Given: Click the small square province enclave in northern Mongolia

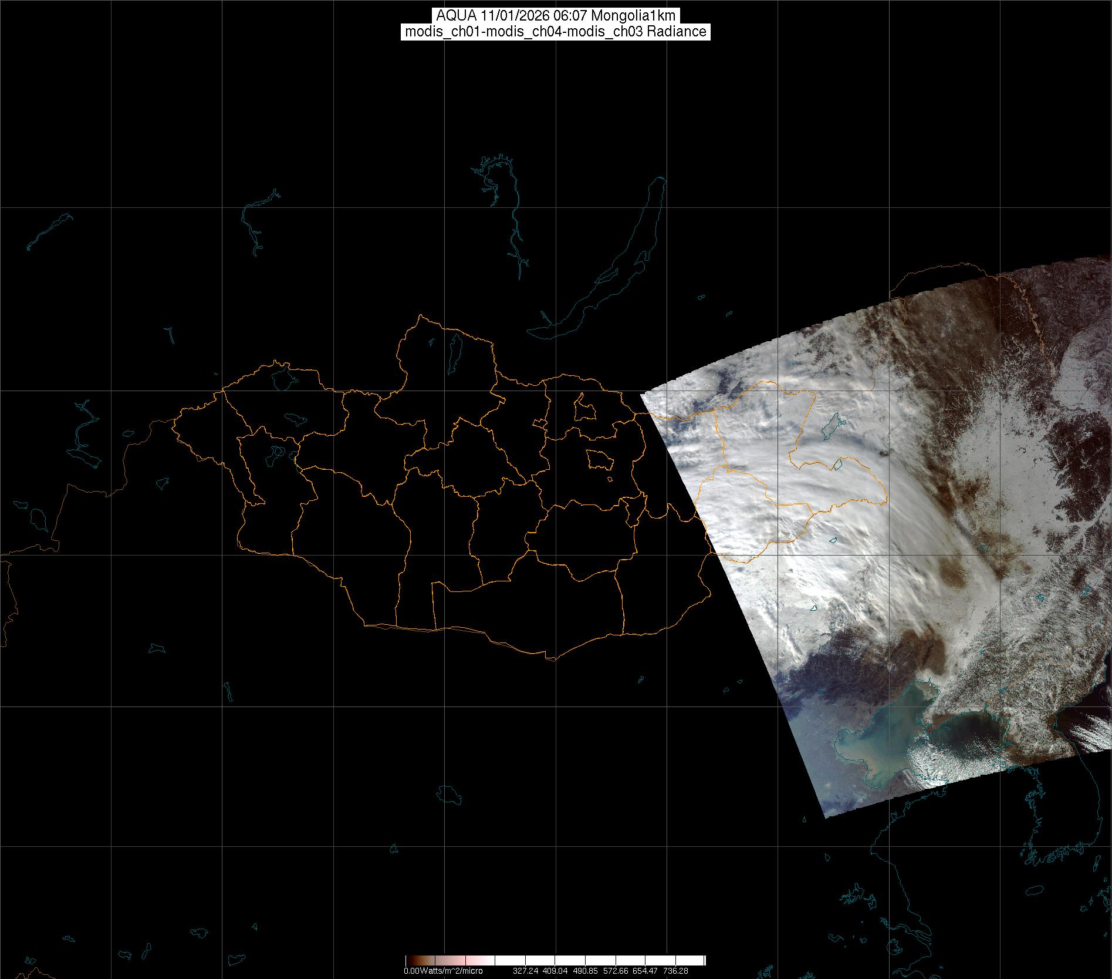Looking at the screenshot, I should (584, 408).
